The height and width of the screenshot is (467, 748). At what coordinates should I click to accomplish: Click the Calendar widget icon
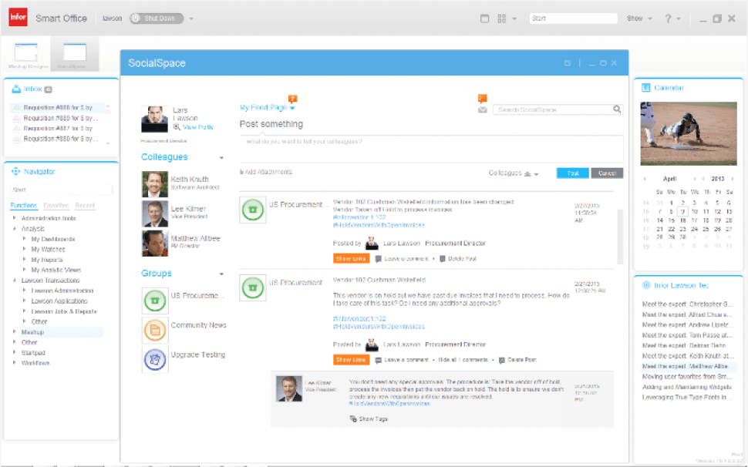pyautogui.click(x=646, y=88)
